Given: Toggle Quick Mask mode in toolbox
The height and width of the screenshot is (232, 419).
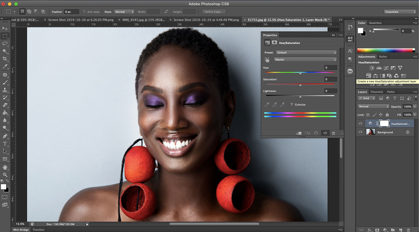Looking at the screenshot, I should pos(5,197).
